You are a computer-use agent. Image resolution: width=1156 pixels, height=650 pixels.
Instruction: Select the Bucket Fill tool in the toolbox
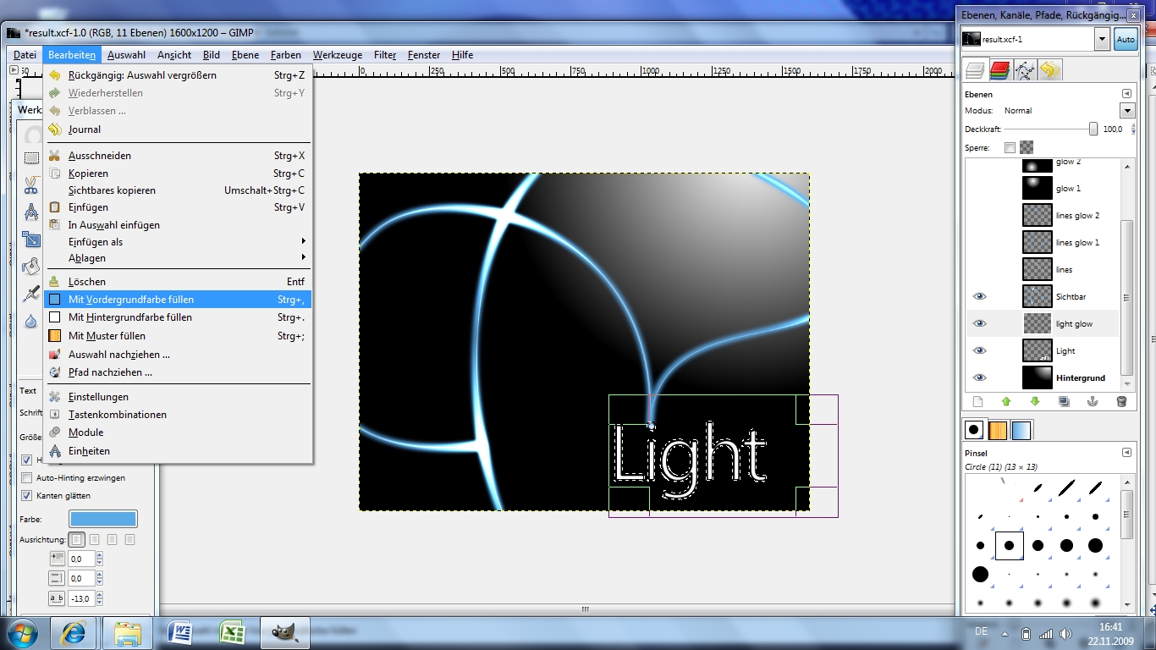pos(31,266)
